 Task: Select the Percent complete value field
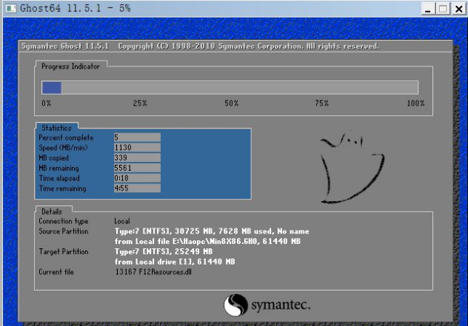(136, 137)
